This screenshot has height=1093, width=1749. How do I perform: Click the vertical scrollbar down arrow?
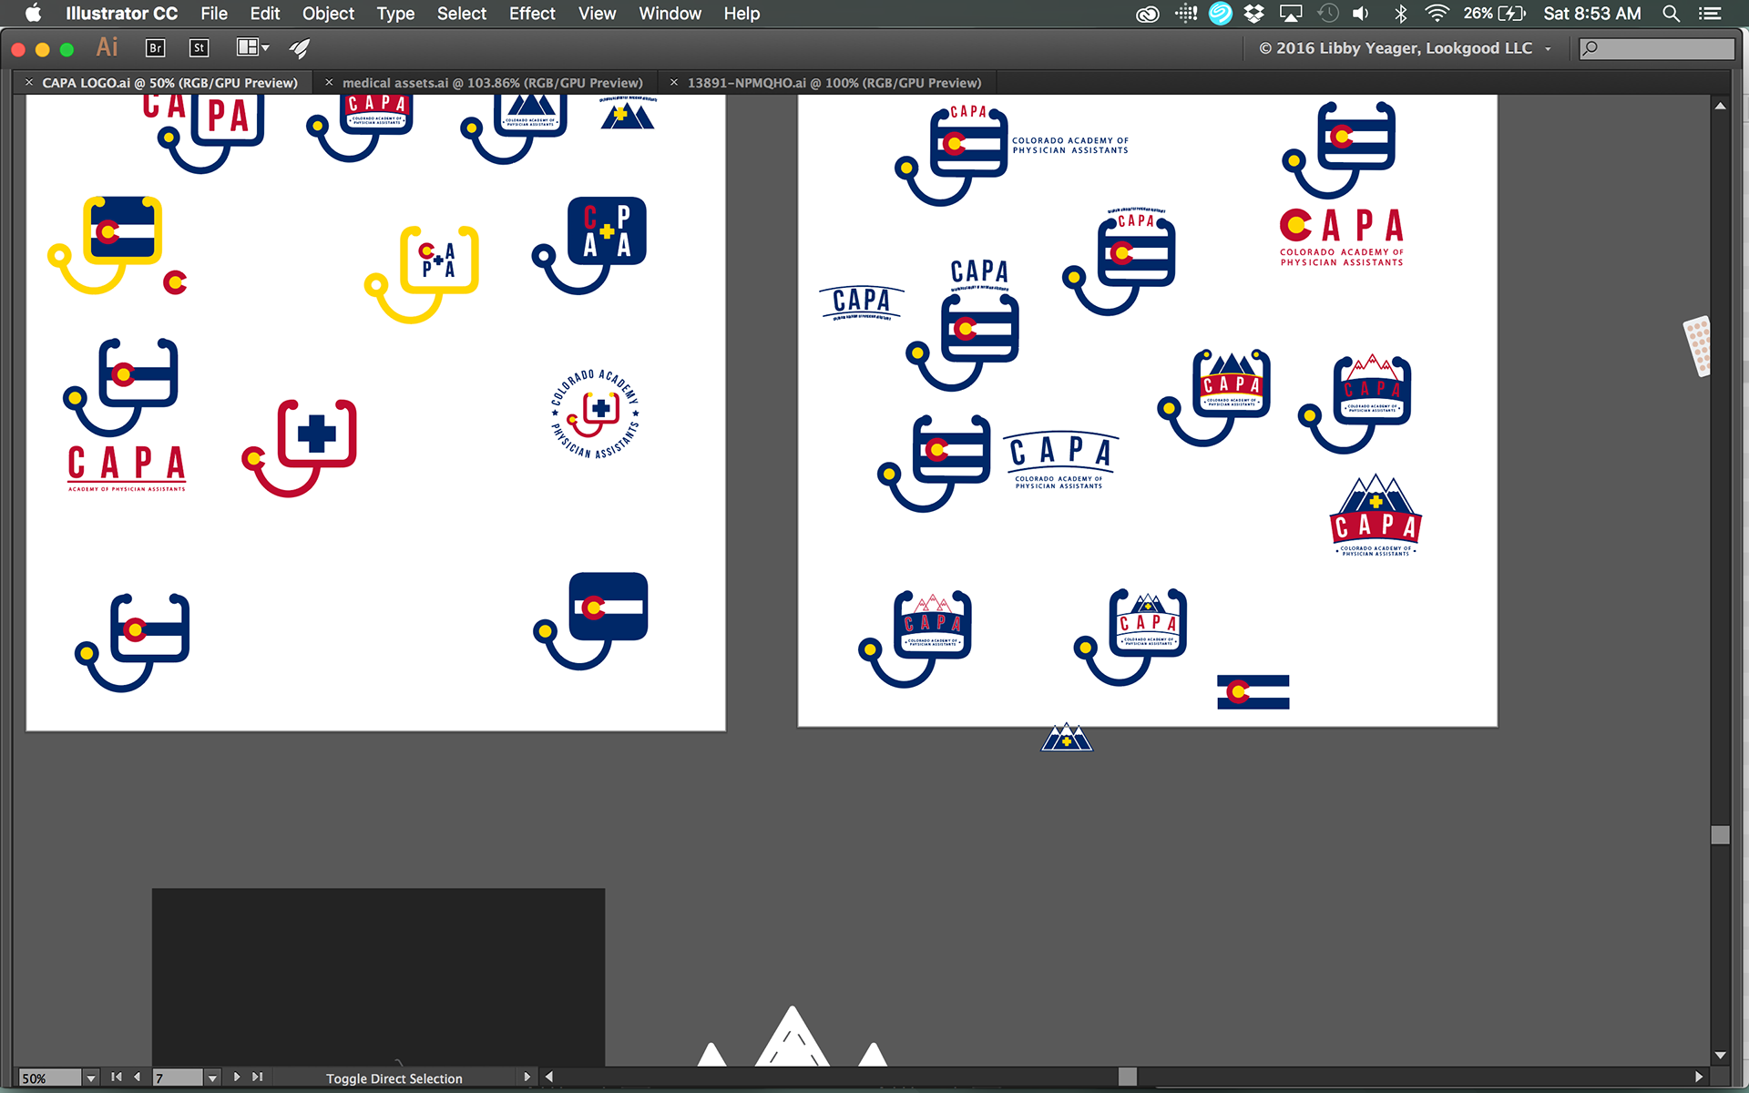coord(1720,1056)
